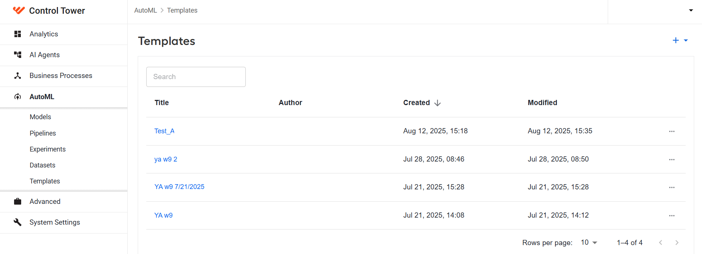Click the AutoML breadcrumb link
Screen dimensions: 702x254
click(x=146, y=10)
